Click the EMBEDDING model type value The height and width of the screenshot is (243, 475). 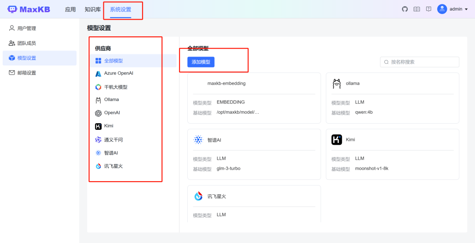tap(231, 102)
